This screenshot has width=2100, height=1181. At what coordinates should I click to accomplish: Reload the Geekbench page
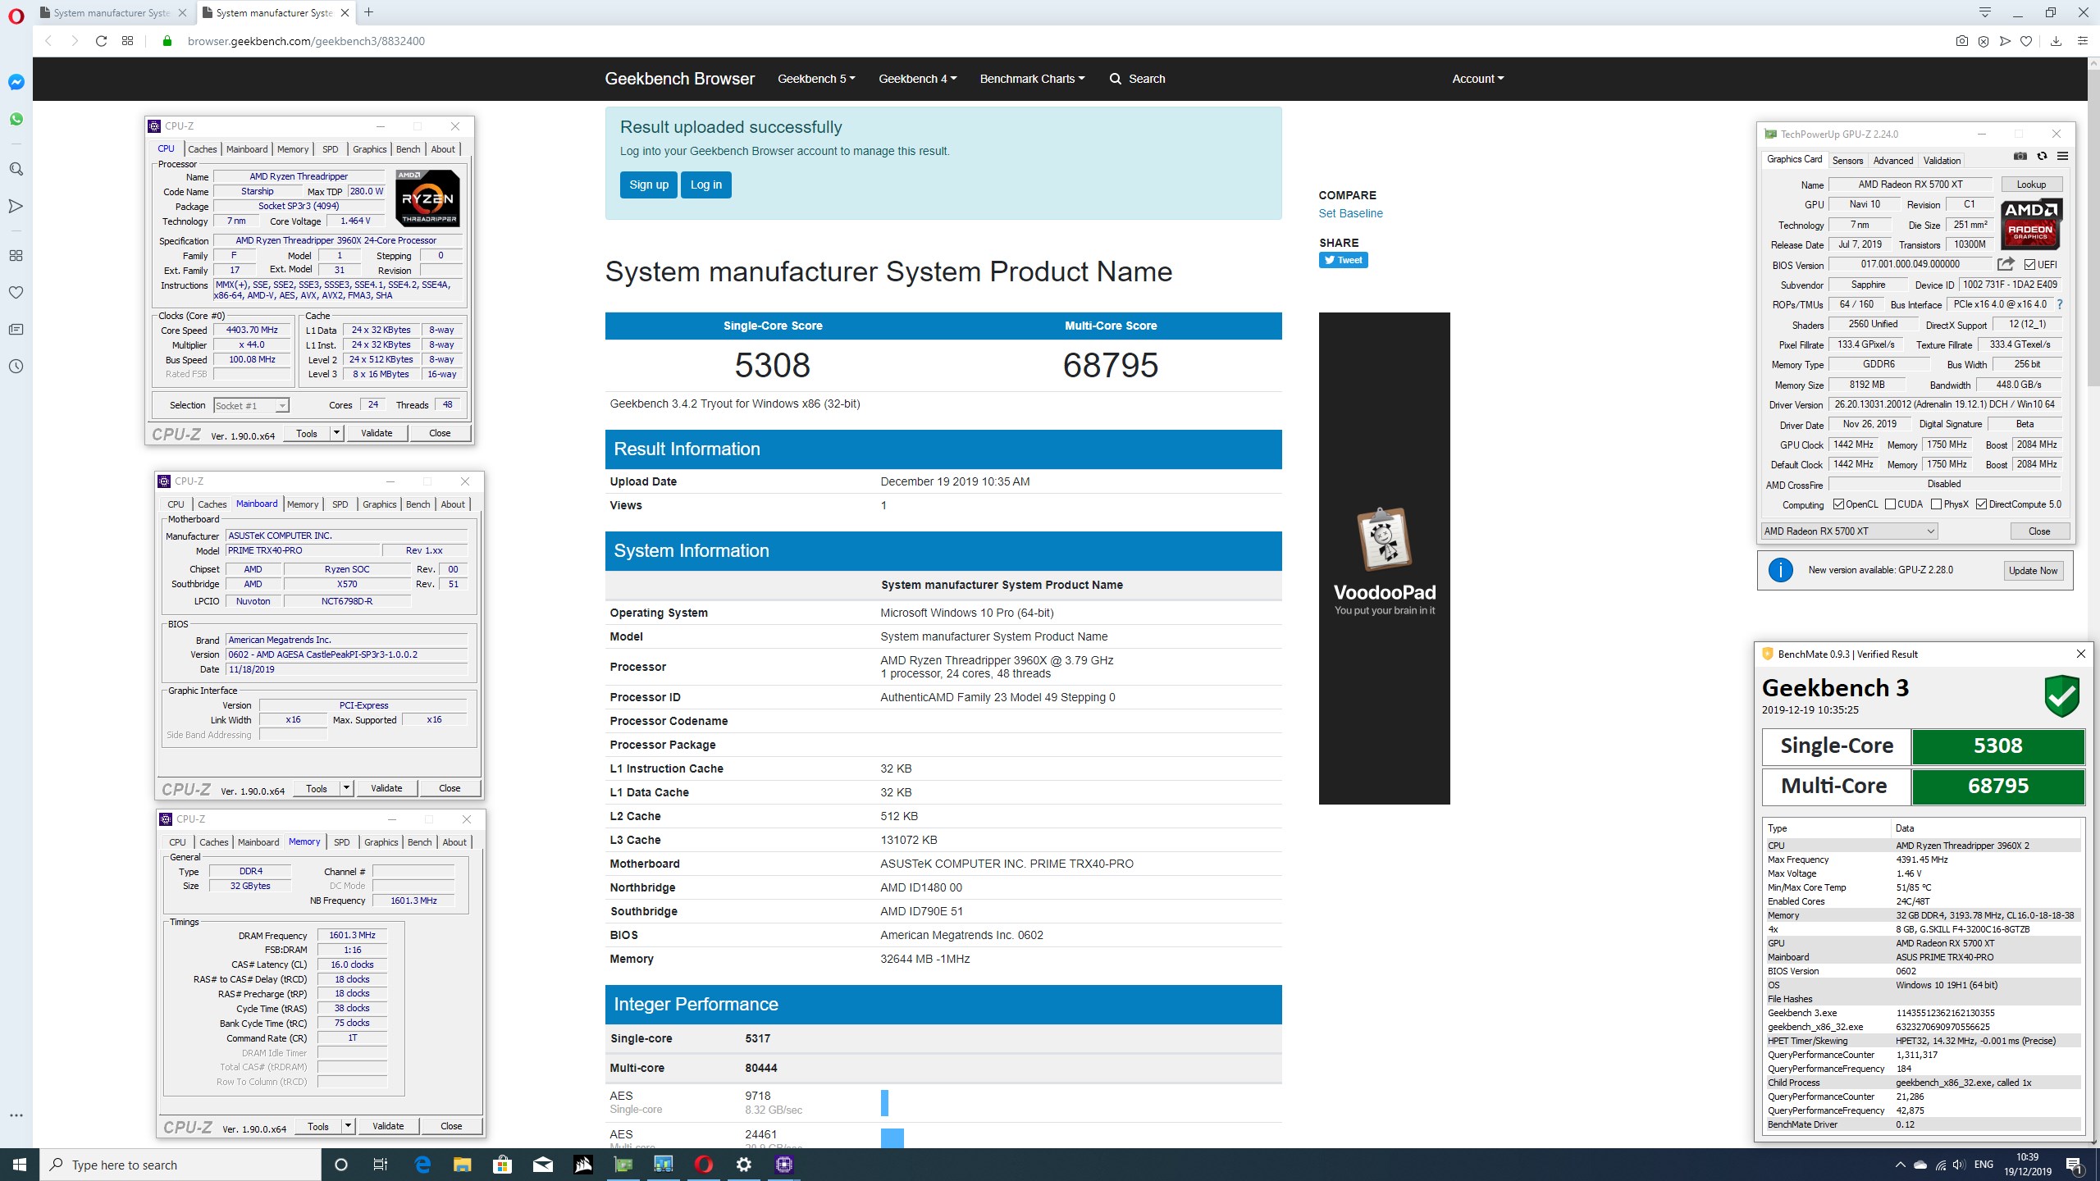(x=101, y=41)
